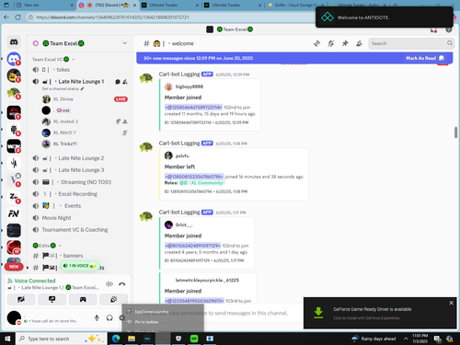The image size is (460, 345).
Task: Open Excel Recording voice channel
Action: 80,194
